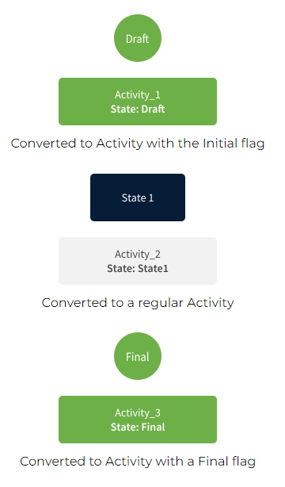Click the 'Activity_2' name label
This screenshot has height=487, width=285.
(x=138, y=254)
